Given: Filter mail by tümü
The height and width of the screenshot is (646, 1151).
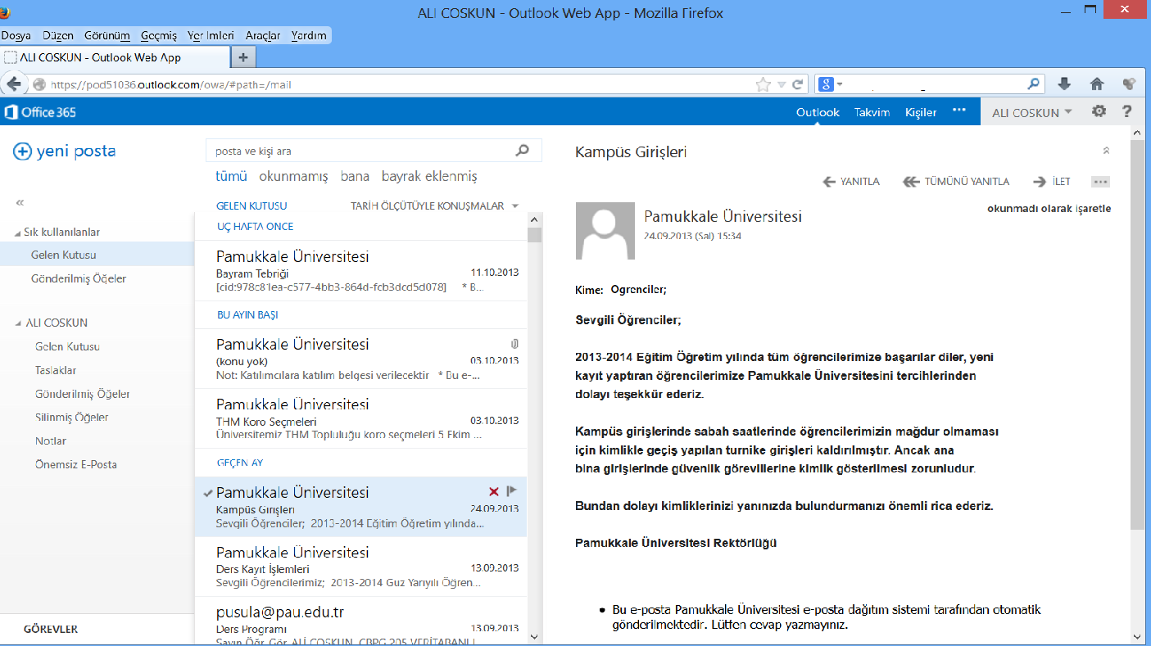Looking at the screenshot, I should point(231,176).
